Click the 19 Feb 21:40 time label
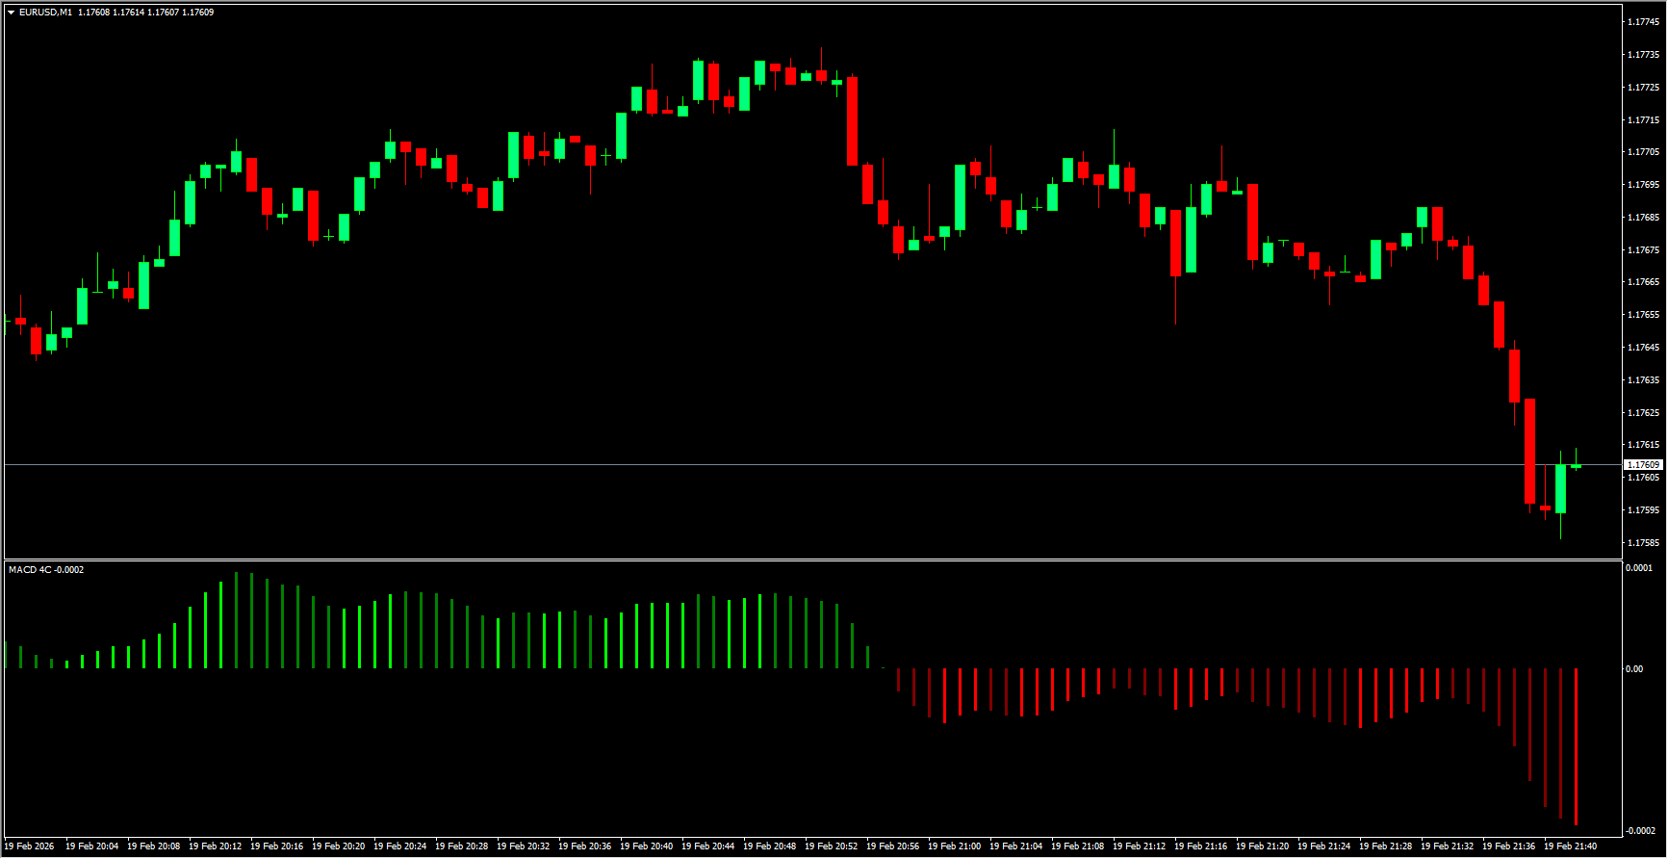The image size is (1668, 859). coord(1570,846)
